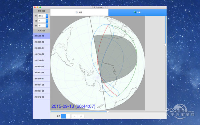Open the day dropdown showing 21
200x125 pixels.
(43, 26)
